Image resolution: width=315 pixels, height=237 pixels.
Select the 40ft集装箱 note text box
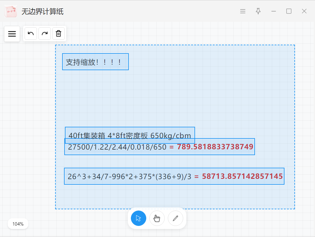130,135
